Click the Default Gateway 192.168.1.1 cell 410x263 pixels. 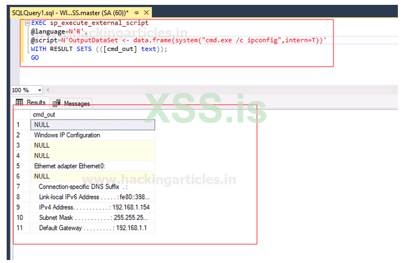point(93,228)
